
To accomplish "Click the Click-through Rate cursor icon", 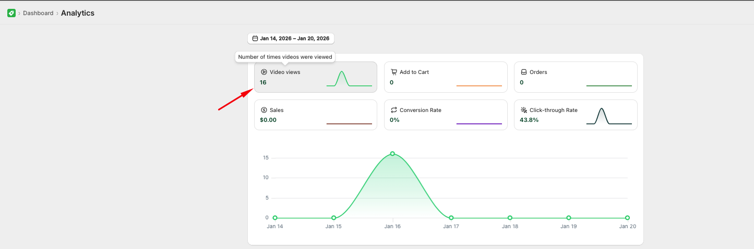I will [524, 110].
